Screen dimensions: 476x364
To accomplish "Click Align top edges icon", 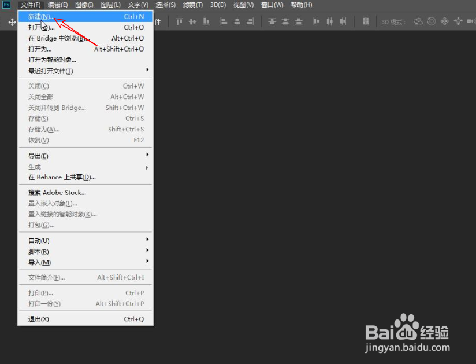I will pyautogui.click(x=180, y=21).
